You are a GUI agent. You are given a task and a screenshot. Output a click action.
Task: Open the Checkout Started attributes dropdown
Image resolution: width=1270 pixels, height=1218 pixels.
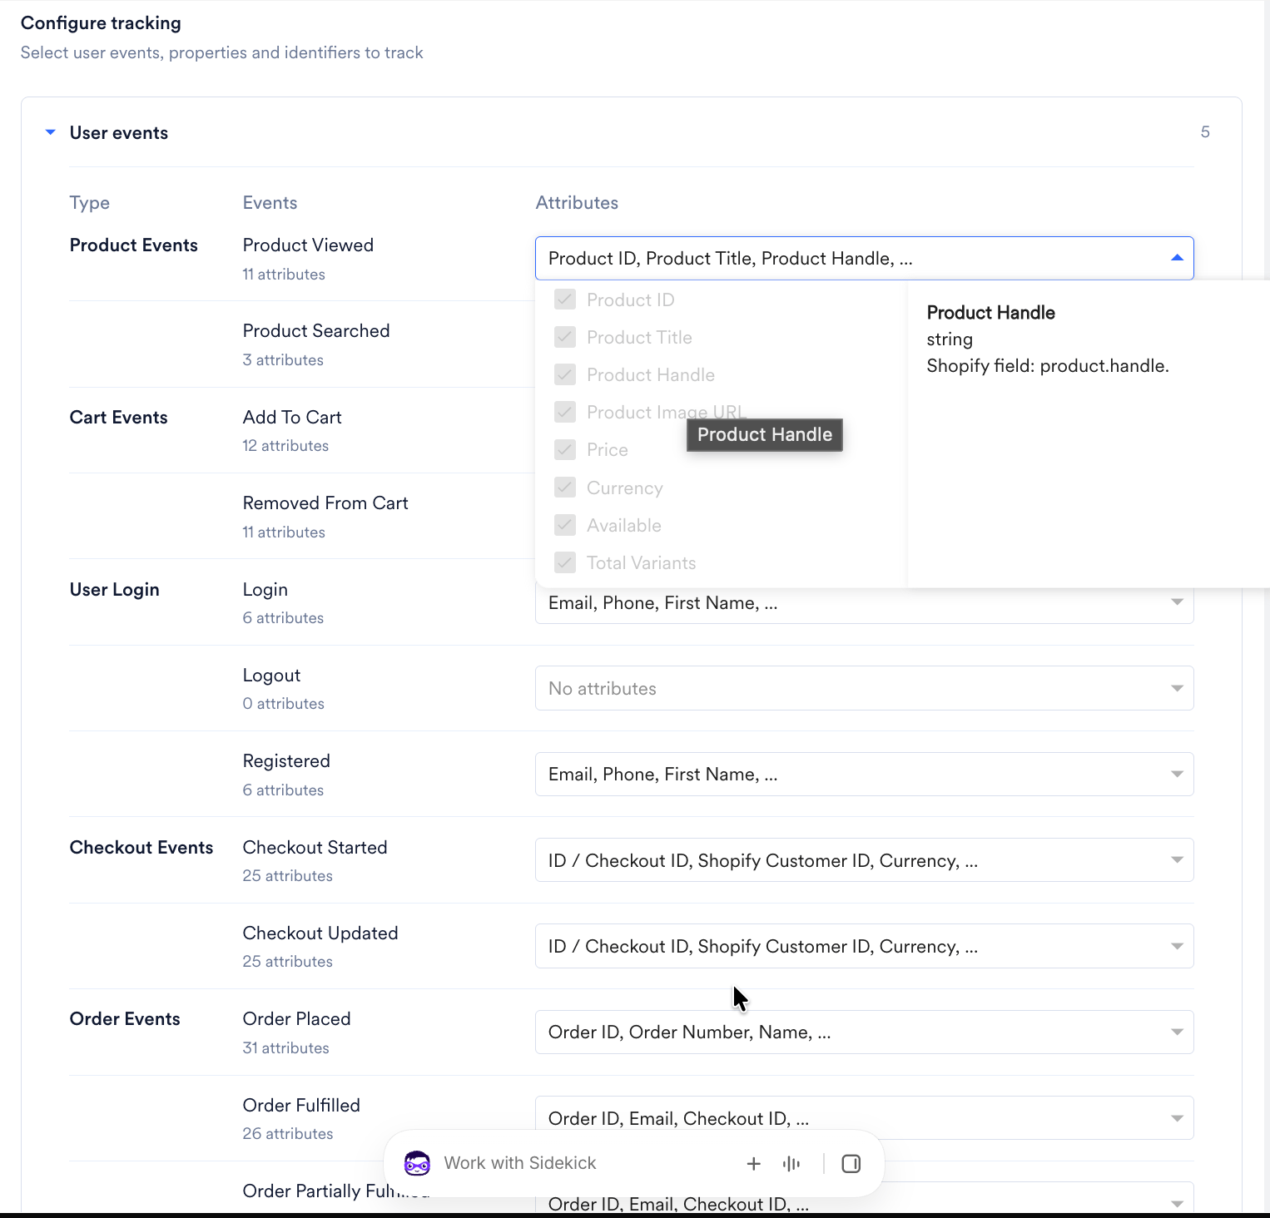864,860
